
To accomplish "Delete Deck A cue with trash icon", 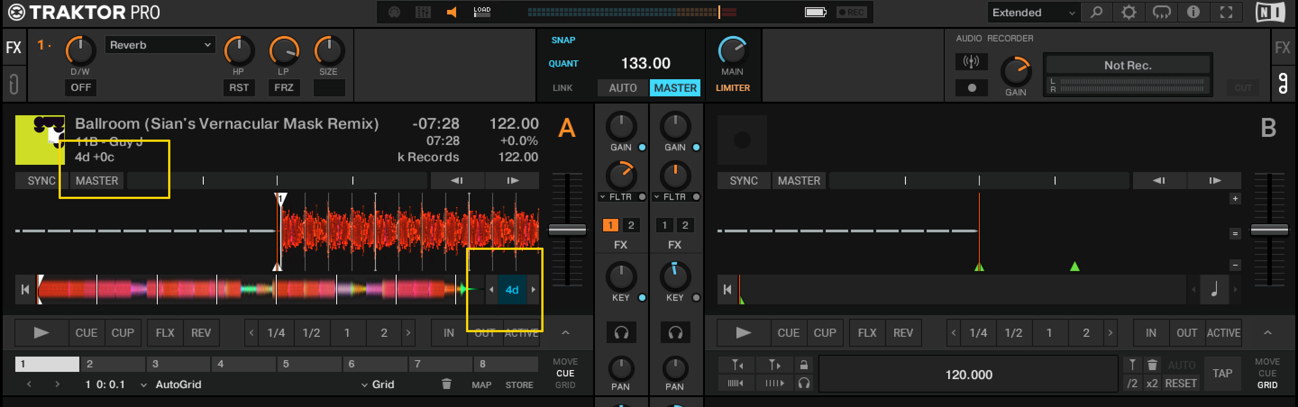I will pyautogui.click(x=447, y=384).
